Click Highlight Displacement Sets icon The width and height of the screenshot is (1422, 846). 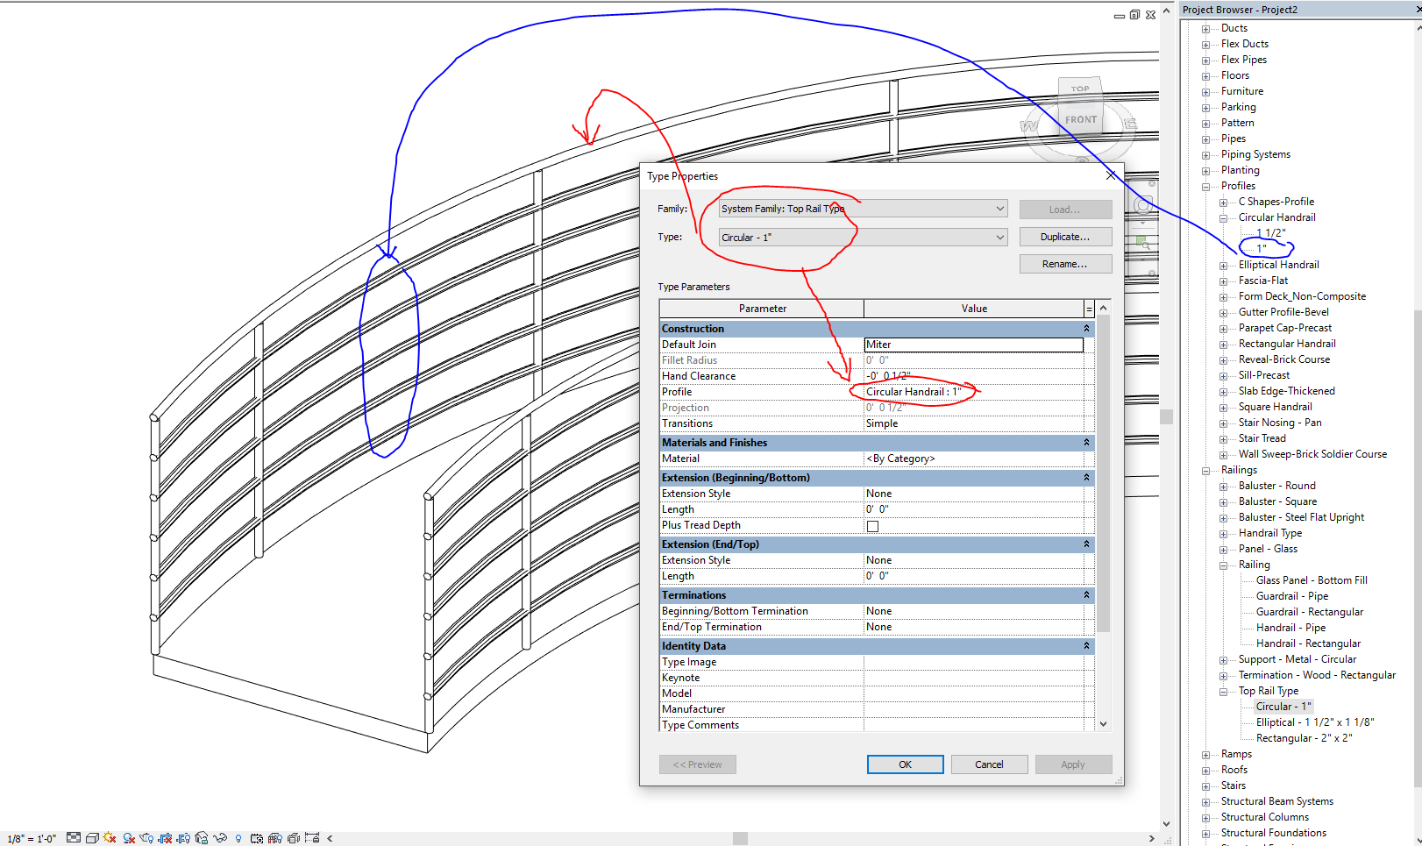click(294, 838)
